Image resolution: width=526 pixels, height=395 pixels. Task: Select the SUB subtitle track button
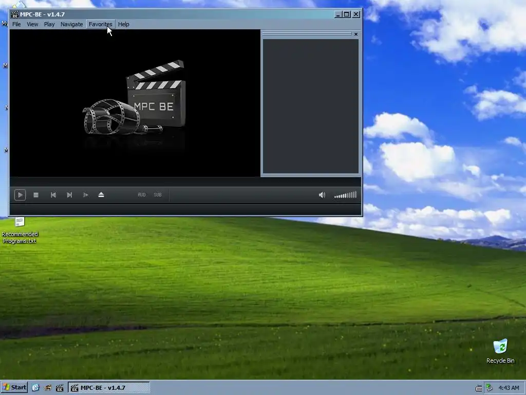coord(158,195)
